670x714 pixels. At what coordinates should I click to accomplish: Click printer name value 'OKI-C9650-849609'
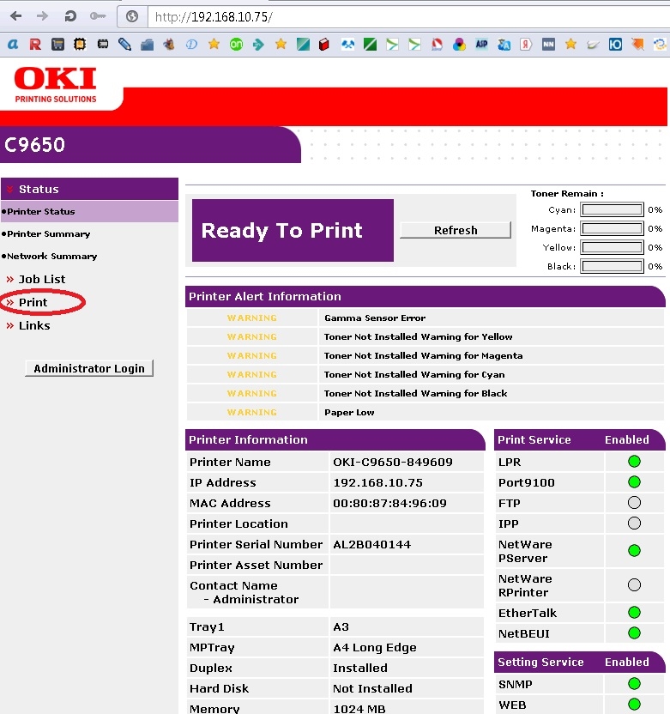[393, 462]
